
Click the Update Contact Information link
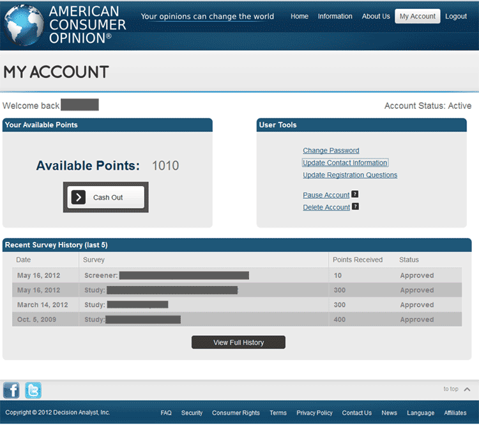[x=345, y=163]
